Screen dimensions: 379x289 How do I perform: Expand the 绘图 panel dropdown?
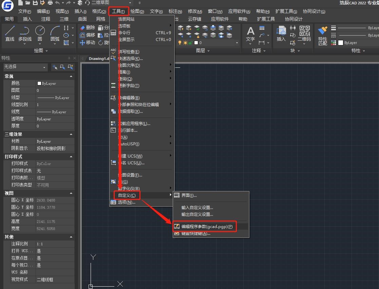(41, 50)
